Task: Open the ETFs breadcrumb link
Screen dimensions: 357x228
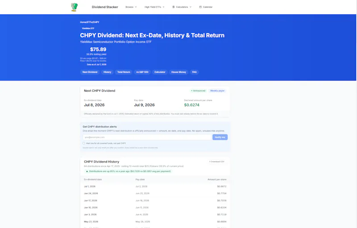Action: [90, 22]
